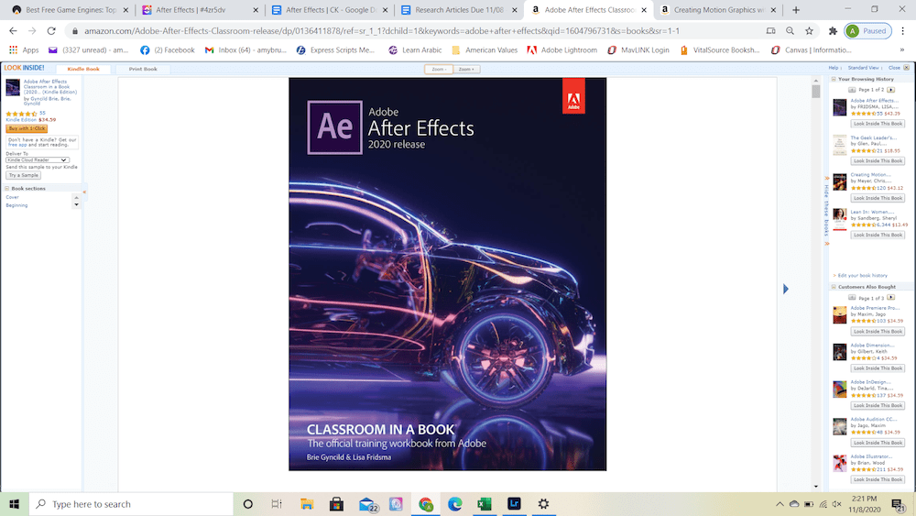Click the After Effects book cover image

448,274
